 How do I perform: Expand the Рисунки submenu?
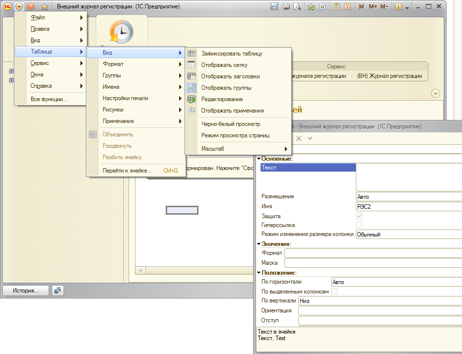pos(136,110)
